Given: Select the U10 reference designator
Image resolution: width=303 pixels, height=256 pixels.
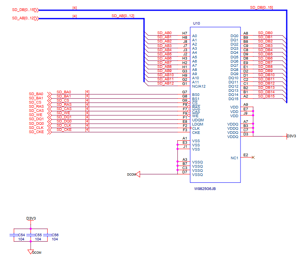Looking at the screenshot, I should pos(196,24).
